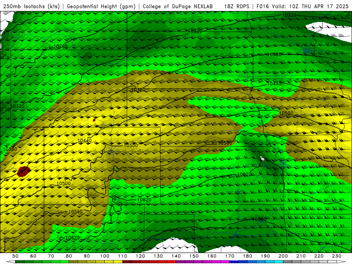The width and height of the screenshot is (352, 264).
Task: Click the 210 value on the legend scale
Action: click(301, 256)
